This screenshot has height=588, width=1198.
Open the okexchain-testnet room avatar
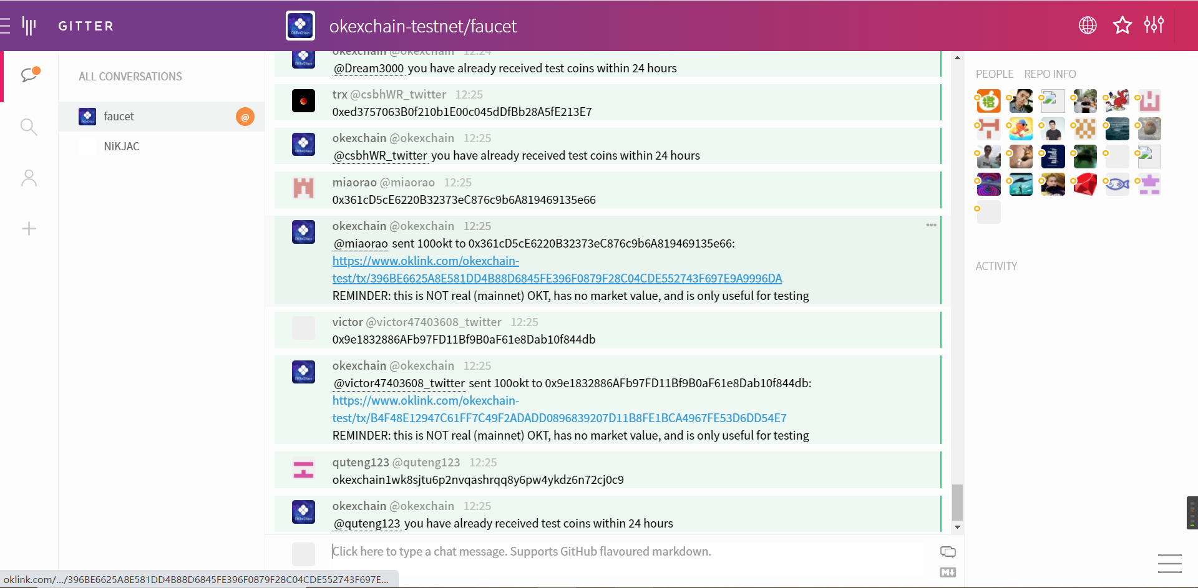[x=300, y=26]
